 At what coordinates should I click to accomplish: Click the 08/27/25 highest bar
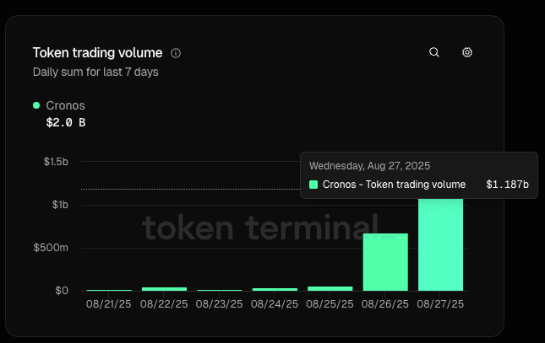click(440, 245)
